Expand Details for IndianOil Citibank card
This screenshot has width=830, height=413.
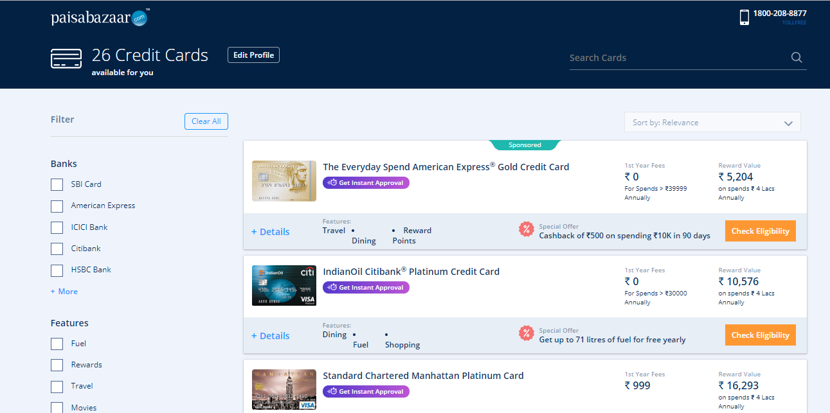point(271,336)
